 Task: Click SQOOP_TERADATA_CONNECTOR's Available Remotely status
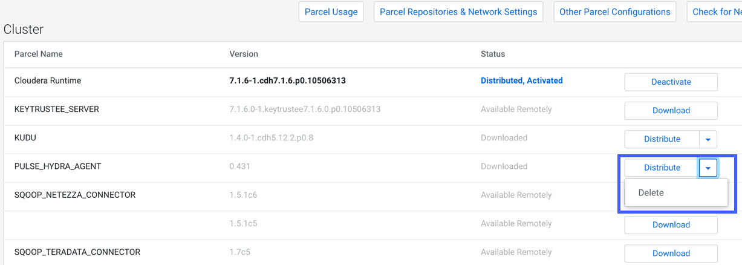click(516, 252)
